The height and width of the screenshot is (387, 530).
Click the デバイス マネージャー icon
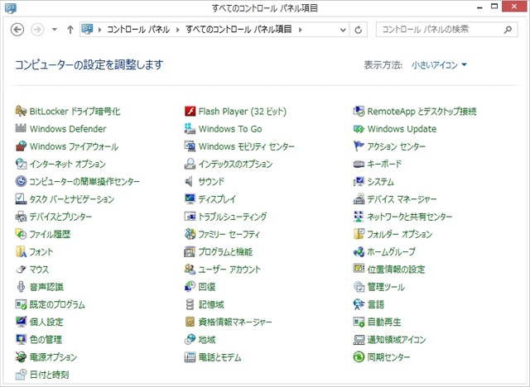pyautogui.click(x=359, y=198)
